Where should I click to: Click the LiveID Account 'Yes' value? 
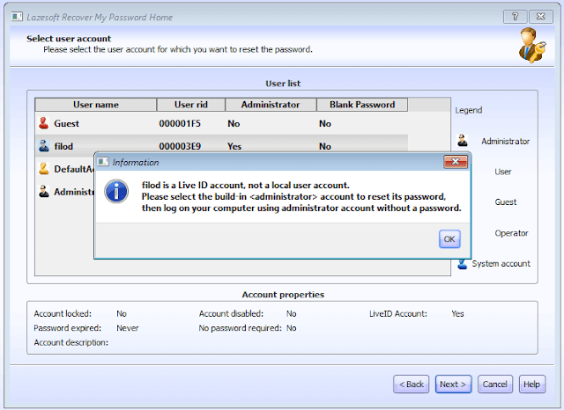coord(458,314)
